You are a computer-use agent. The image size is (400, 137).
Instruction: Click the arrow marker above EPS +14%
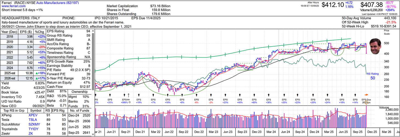point(355,95)
